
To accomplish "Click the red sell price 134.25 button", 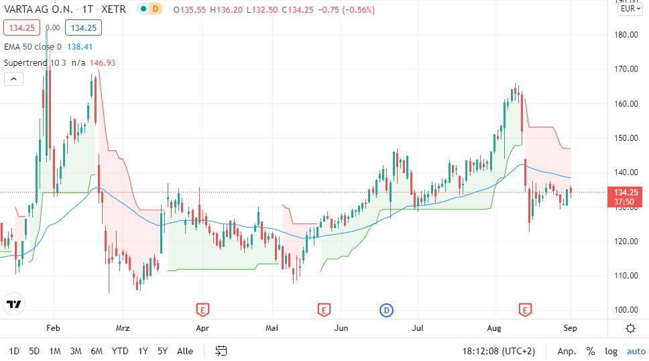I will (x=22, y=28).
